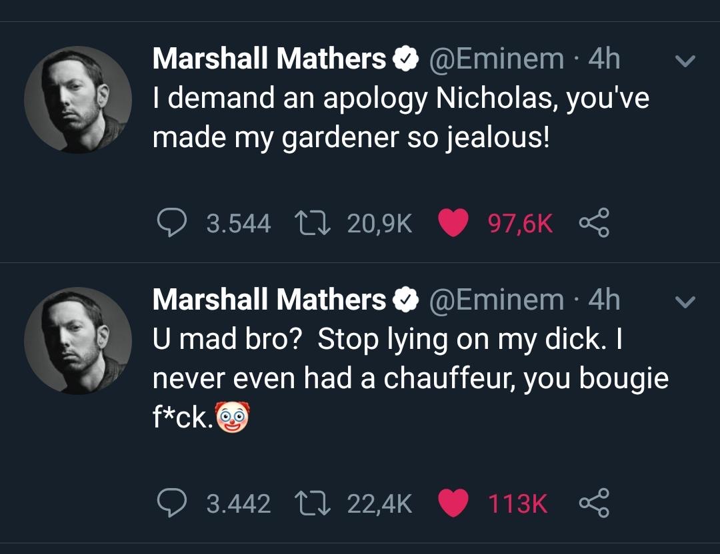Reply to the gardener jealousy tweet
The width and height of the screenshot is (720, 554).
pyautogui.click(x=173, y=224)
